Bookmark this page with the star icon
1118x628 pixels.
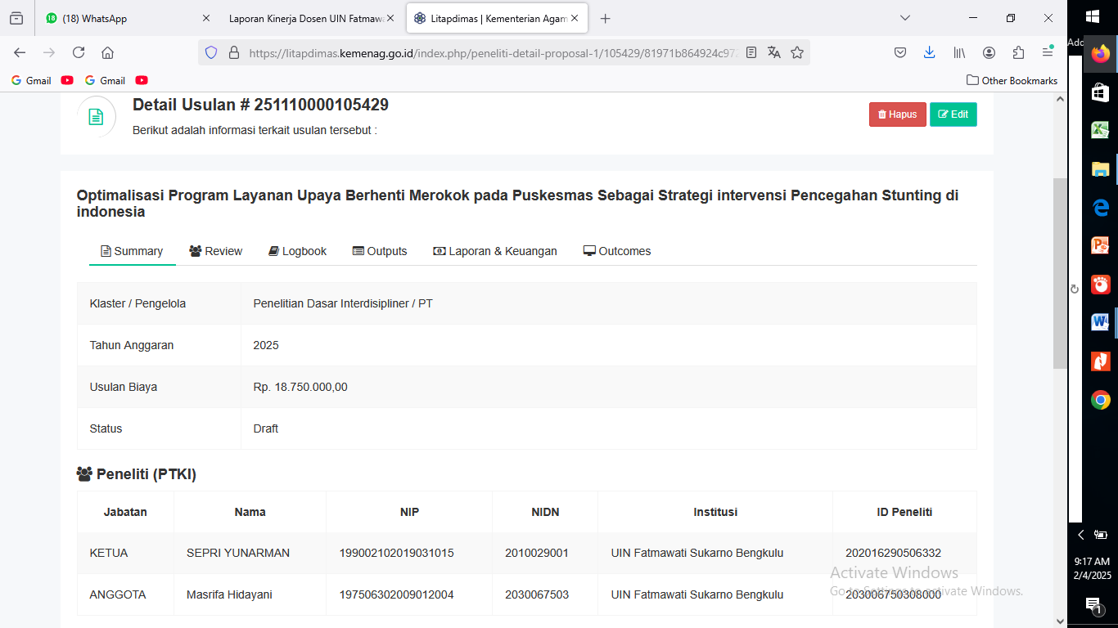click(797, 52)
